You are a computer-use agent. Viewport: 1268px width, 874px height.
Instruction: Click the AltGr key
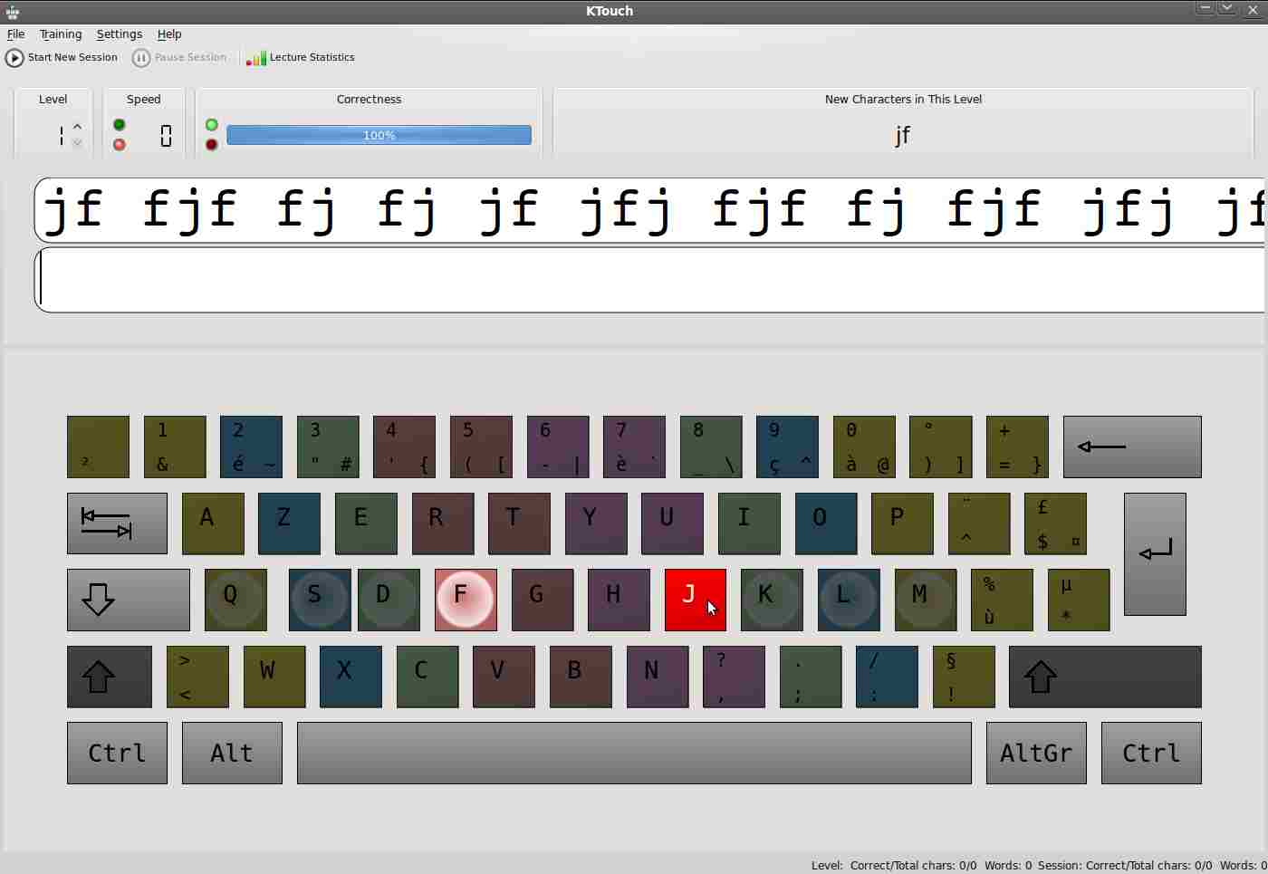point(1036,753)
